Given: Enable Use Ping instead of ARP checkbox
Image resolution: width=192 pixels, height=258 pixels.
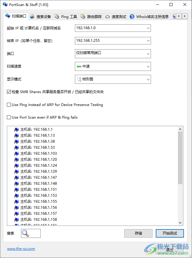Looking at the screenshot, I should (x=9, y=105).
